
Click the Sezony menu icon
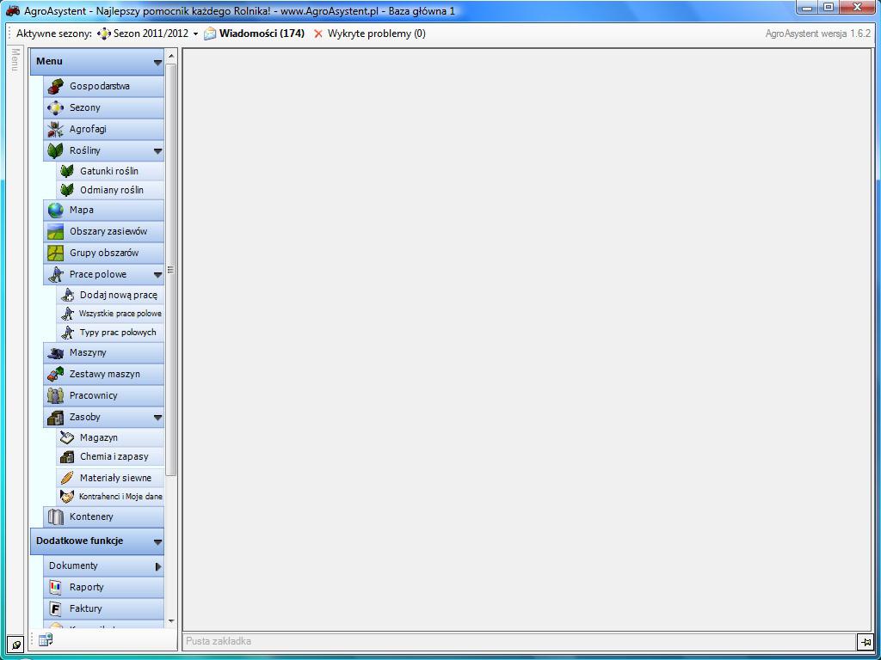pyautogui.click(x=55, y=107)
